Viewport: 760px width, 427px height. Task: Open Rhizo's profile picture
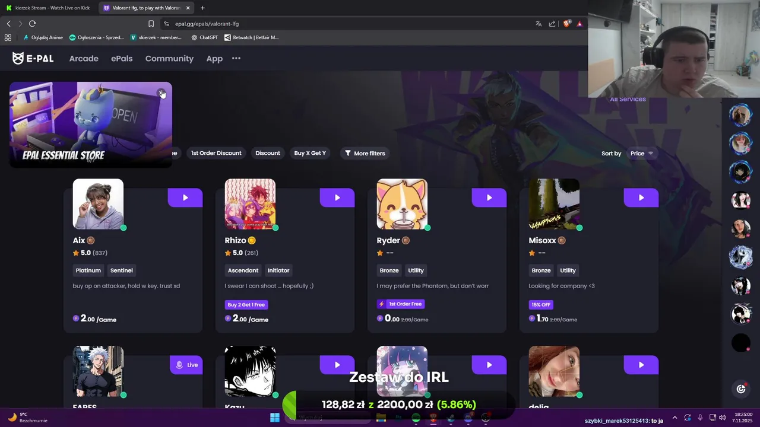(250, 204)
